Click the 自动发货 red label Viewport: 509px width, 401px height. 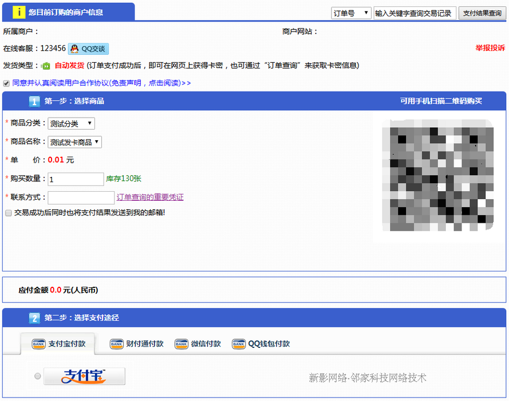point(70,65)
